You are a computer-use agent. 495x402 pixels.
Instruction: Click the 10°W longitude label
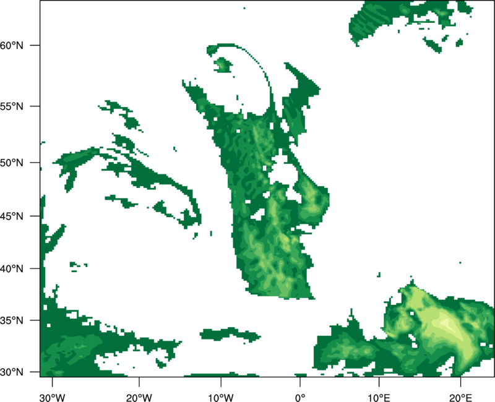coord(221,398)
